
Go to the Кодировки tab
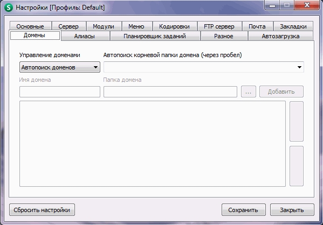[175, 26]
